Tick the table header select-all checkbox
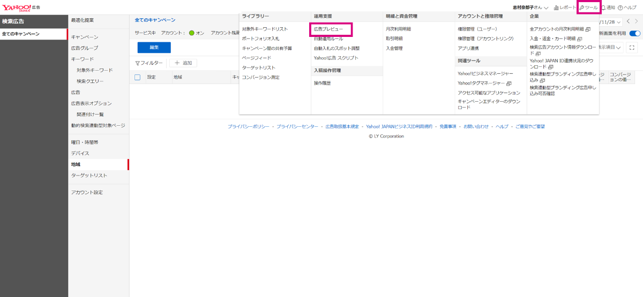 [x=137, y=77]
